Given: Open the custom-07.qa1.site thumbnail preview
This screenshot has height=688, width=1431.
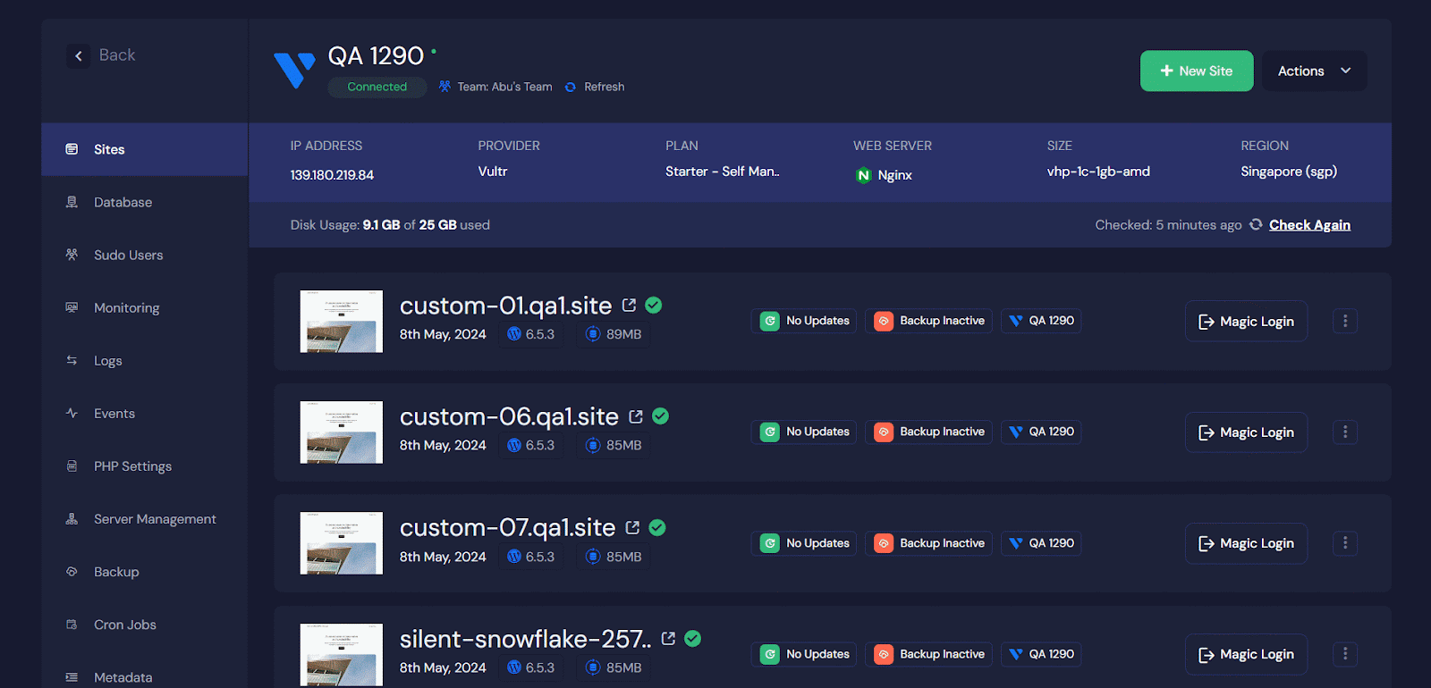Looking at the screenshot, I should [341, 543].
